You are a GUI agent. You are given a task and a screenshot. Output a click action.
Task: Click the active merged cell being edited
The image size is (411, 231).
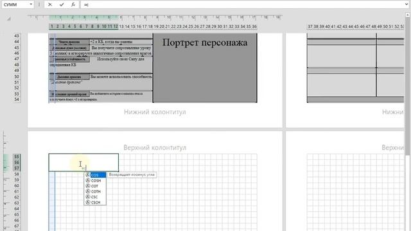[x=83, y=162]
